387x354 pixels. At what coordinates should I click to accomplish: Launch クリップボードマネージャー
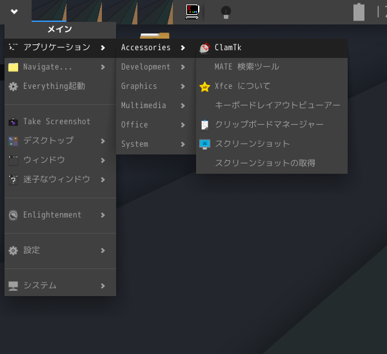click(272, 125)
